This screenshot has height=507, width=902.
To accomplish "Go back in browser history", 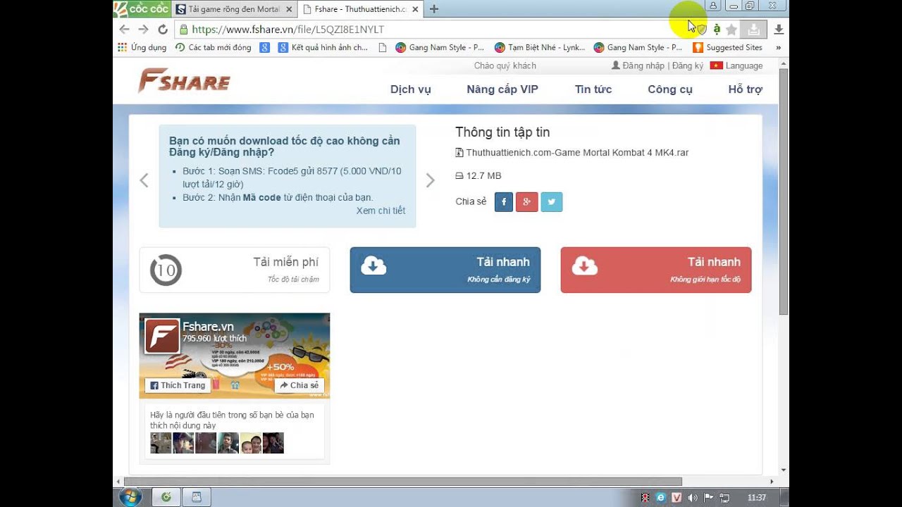I will pos(125,30).
